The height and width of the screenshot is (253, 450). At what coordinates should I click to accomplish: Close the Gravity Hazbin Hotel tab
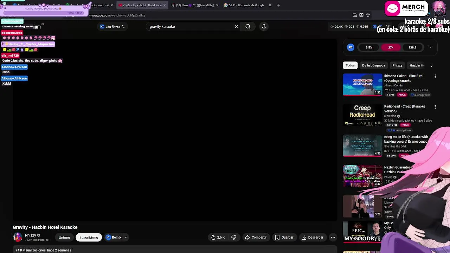[x=165, y=5]
